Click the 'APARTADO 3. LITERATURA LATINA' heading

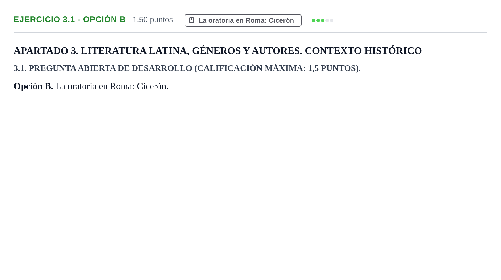coord(218,51)
